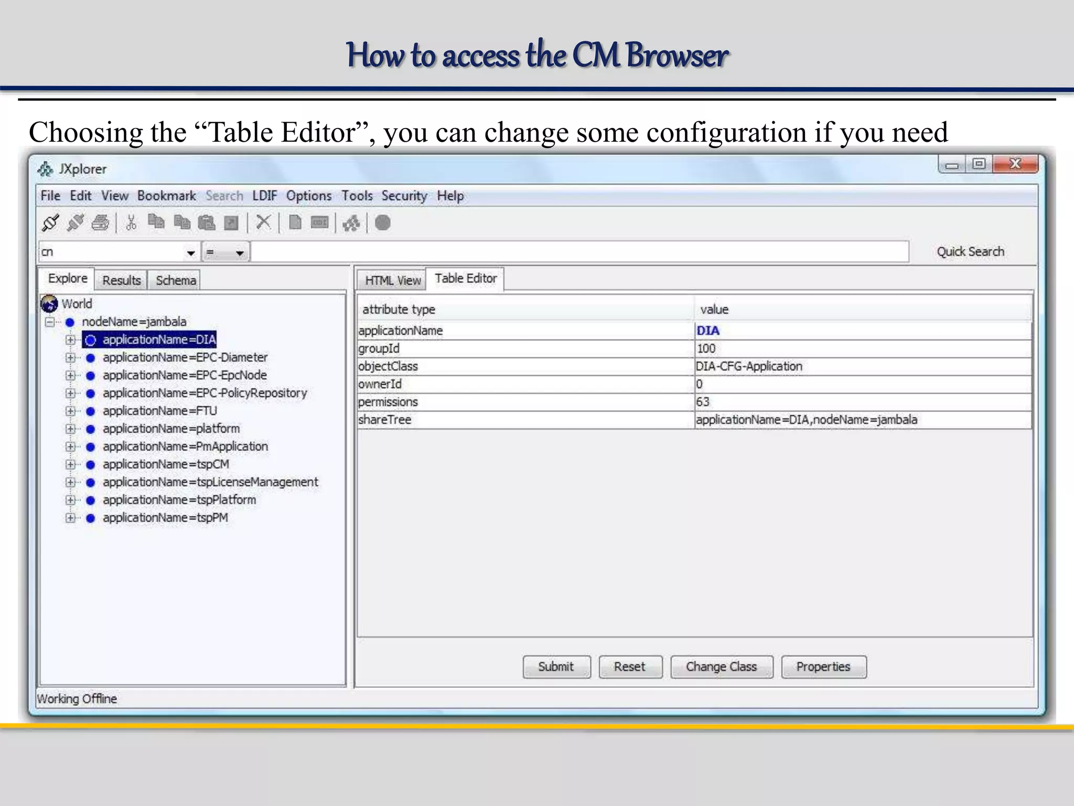This screenshot has height=806, width=1074.
Task: Click the Rename entry icon
Action: pyautogui.click(x=320, y=222)
